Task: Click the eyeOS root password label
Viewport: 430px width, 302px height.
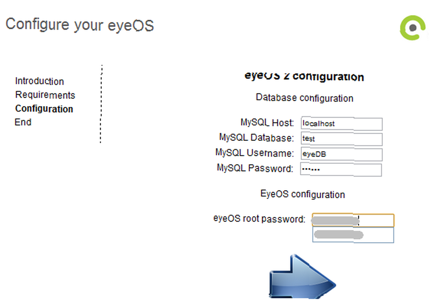Action: click(259, 219)
